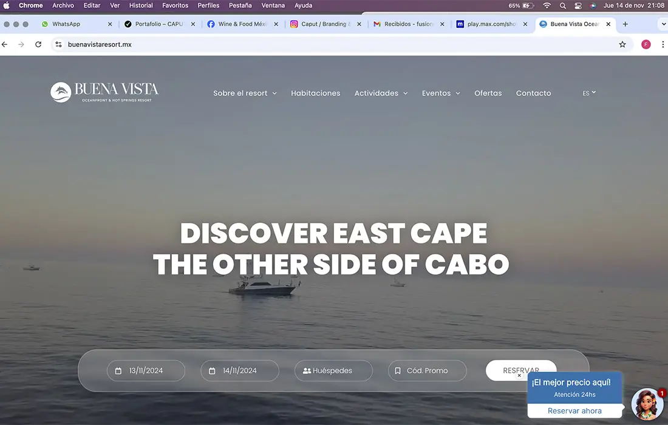View site information icon in address bar
668x425 pixels.
pyautogui.click(x=58, y=44)
